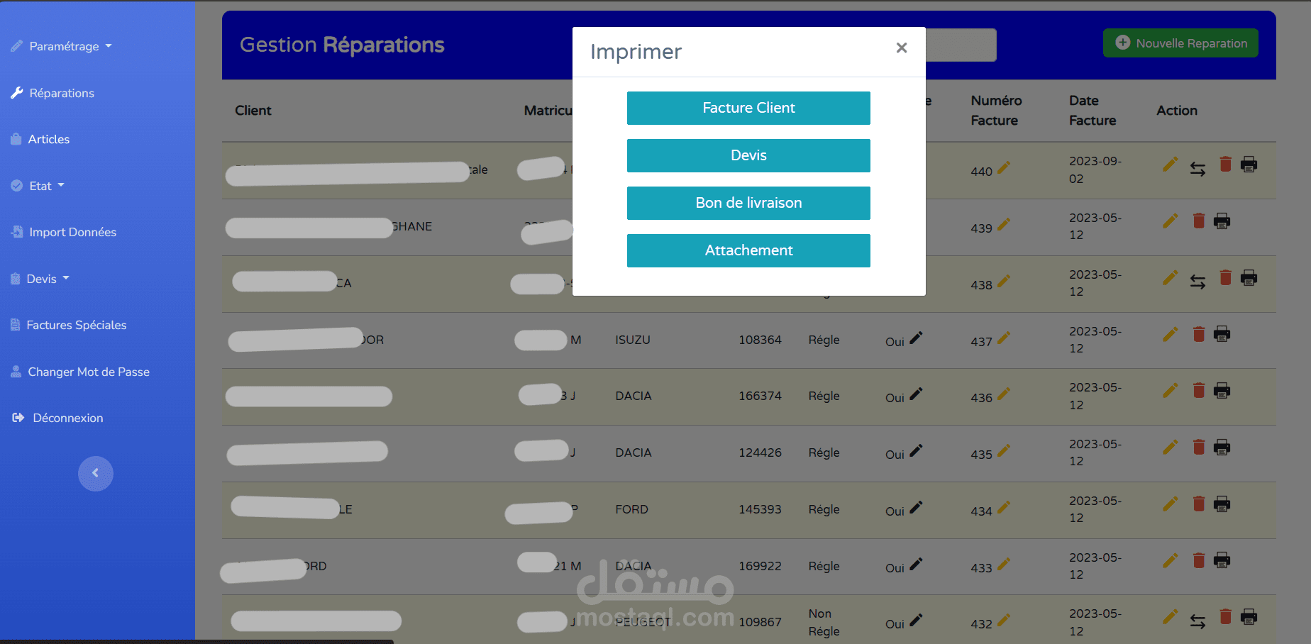Click the transfer arrows icon for invoice 438

pos(1198,282)
